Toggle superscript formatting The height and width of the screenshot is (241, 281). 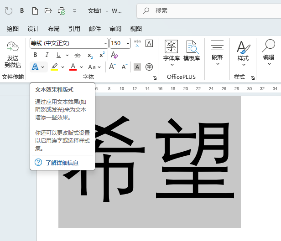tap(102, 55)
